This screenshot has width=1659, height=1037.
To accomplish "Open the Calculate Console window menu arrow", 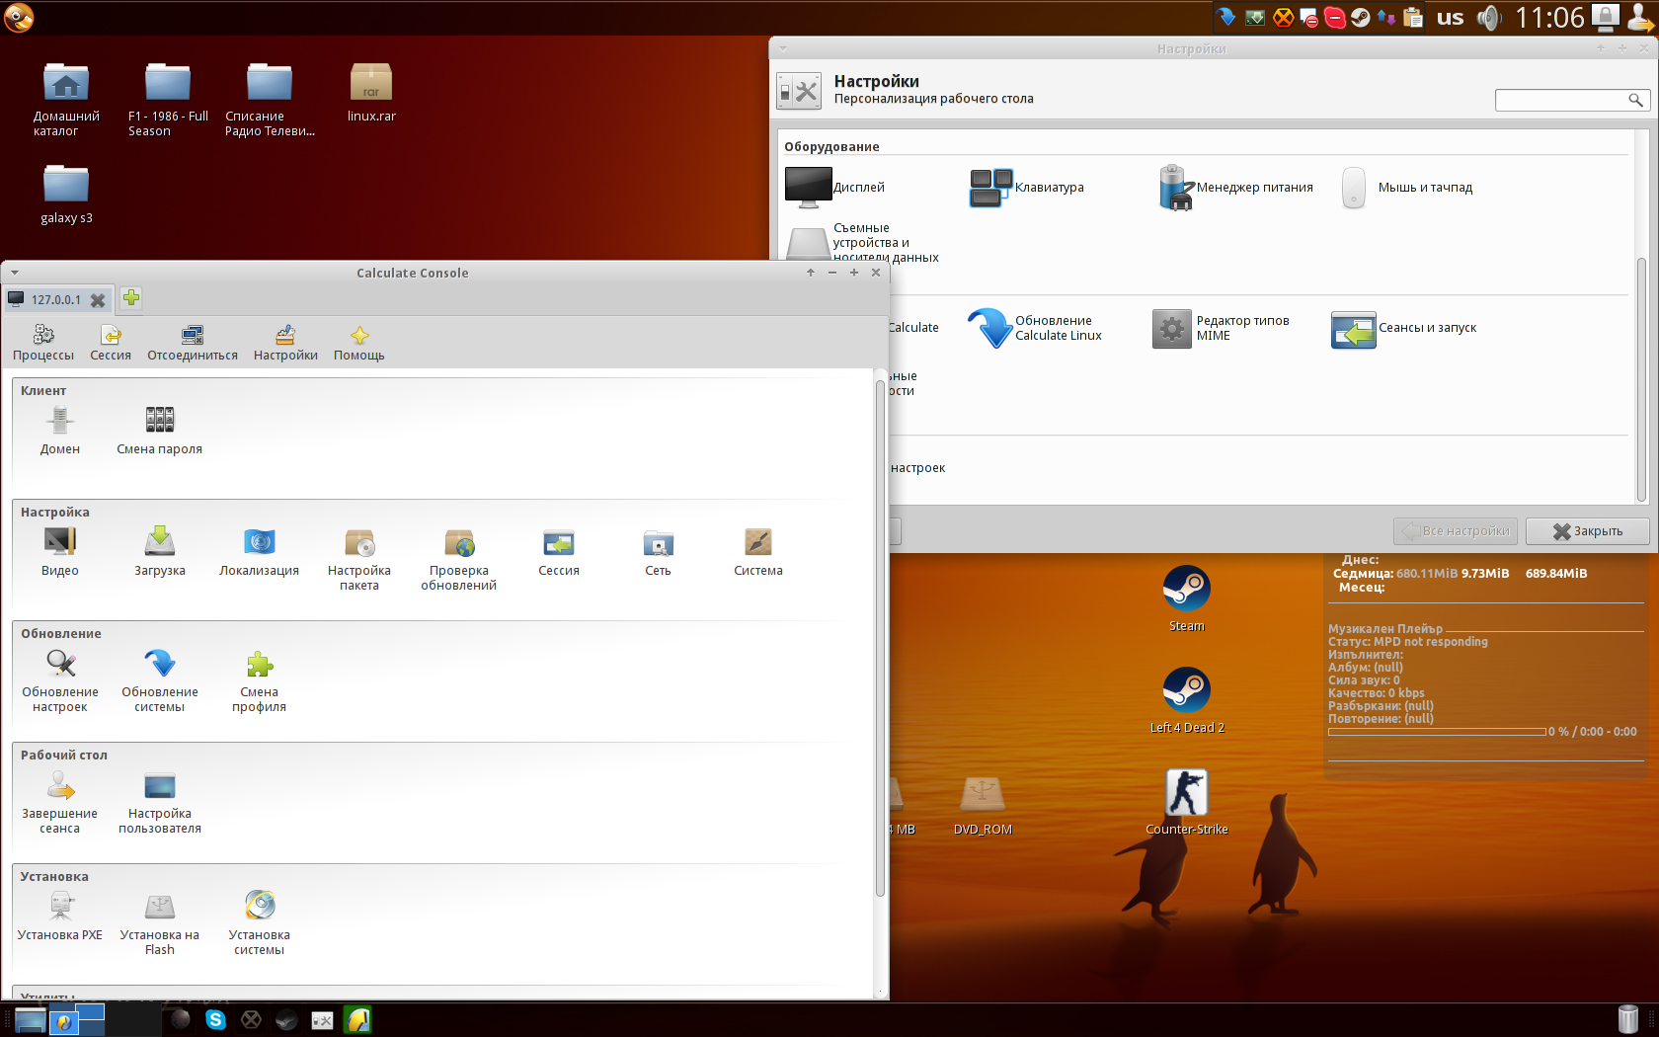I will (15, 273).
